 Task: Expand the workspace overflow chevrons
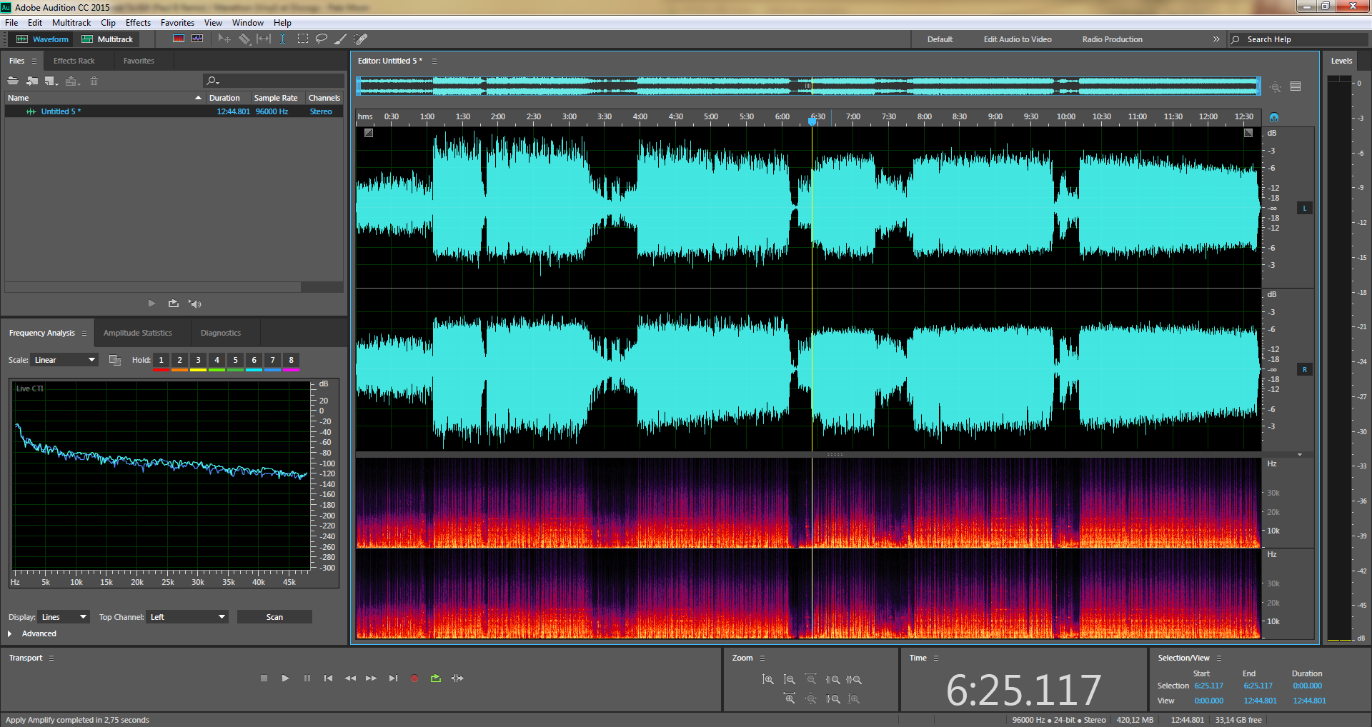(1216, 39)
